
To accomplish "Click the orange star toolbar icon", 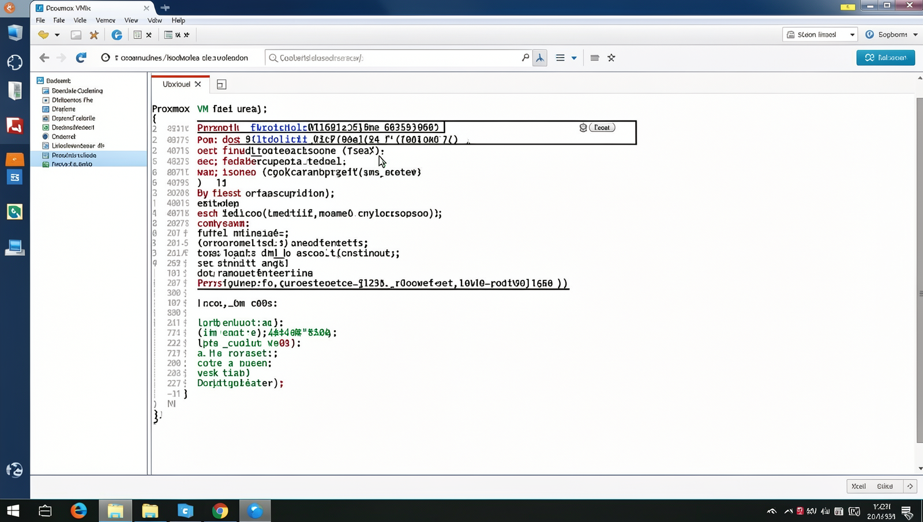I will pyautogui.click(x=94, y=35).
